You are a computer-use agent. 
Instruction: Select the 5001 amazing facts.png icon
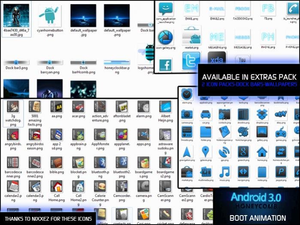tap(35, 106)
